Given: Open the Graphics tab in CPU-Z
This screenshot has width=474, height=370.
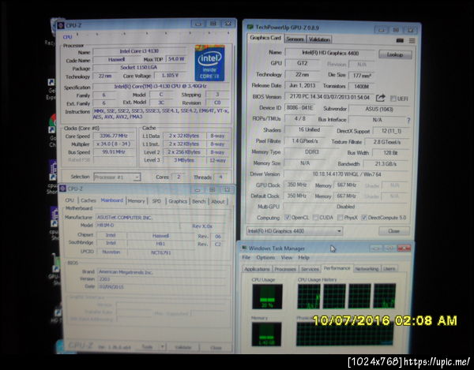Looking at the screenshot, I should (x=178, y=201).
